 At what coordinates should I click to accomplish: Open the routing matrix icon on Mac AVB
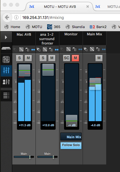pos(21,50)
